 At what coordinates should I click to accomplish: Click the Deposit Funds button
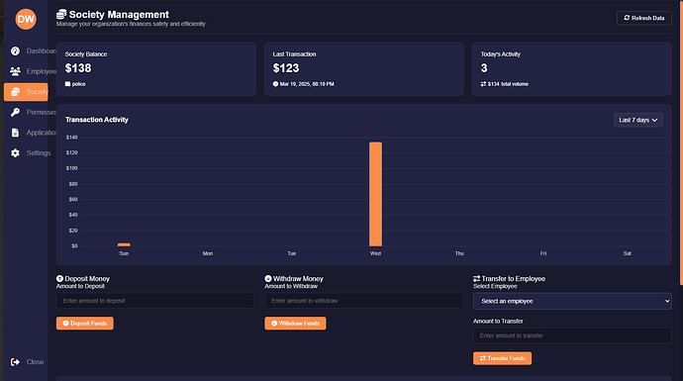[85, 323]
